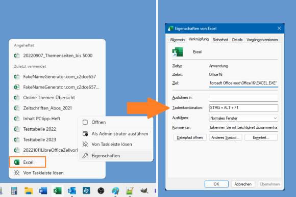296x197 pixels.
Task: Open FakeNameGenerator.com_c2dce657... truncated entry
Action: pyautogui.click(x=57, y=87)
